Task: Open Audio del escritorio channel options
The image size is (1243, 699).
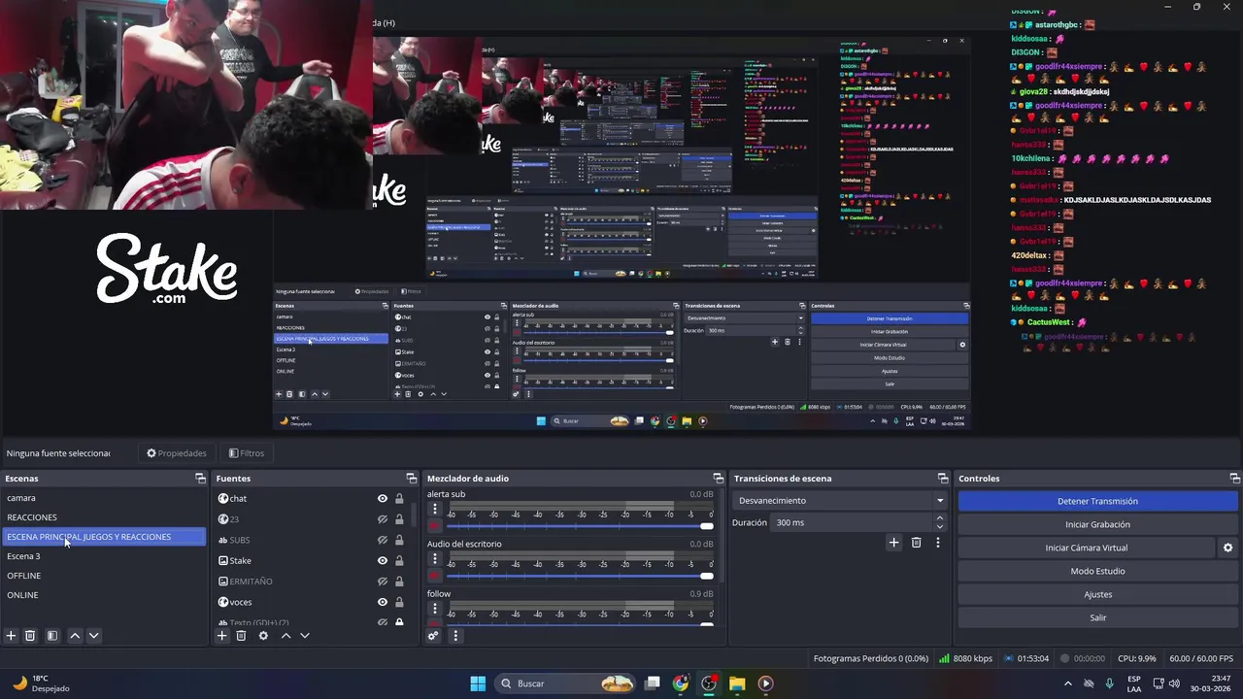Action: click(435, 559)
